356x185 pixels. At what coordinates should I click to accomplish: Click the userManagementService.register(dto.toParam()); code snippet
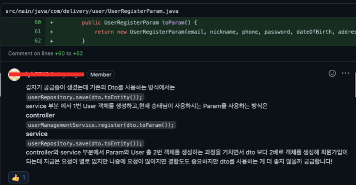[101, 125]
